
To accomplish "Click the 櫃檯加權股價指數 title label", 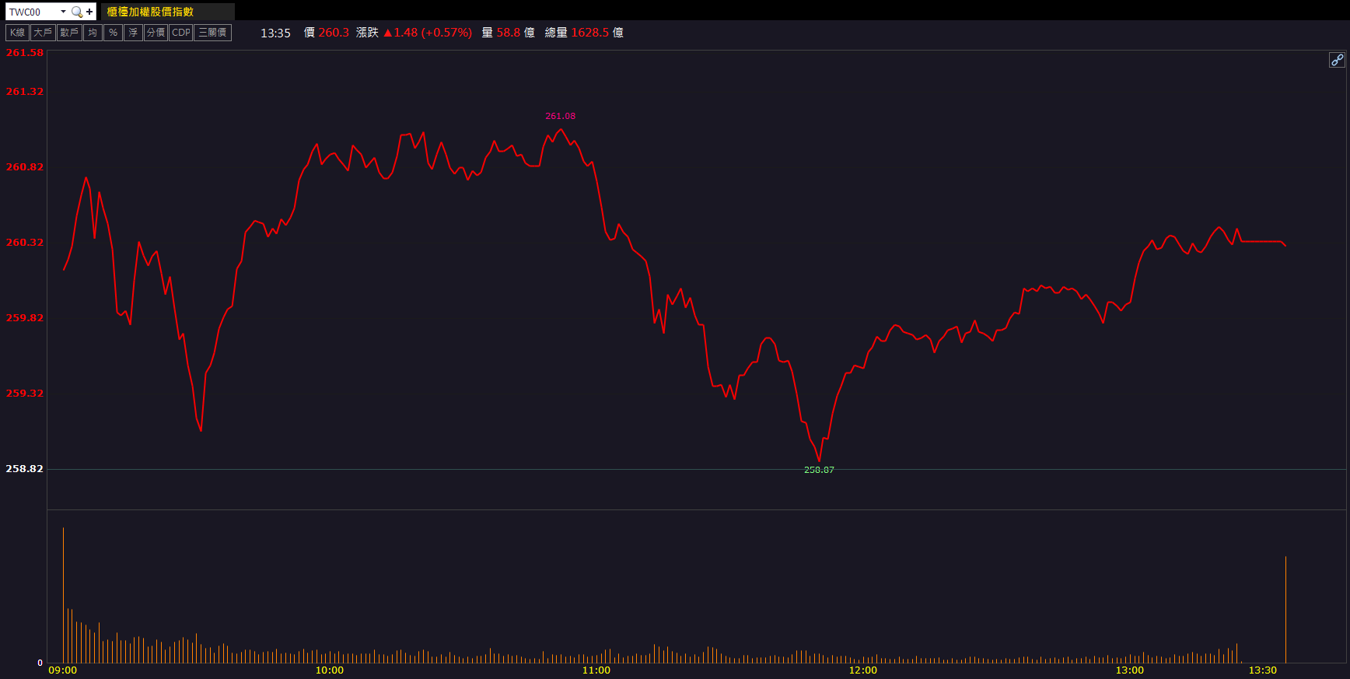I will 150,12.
